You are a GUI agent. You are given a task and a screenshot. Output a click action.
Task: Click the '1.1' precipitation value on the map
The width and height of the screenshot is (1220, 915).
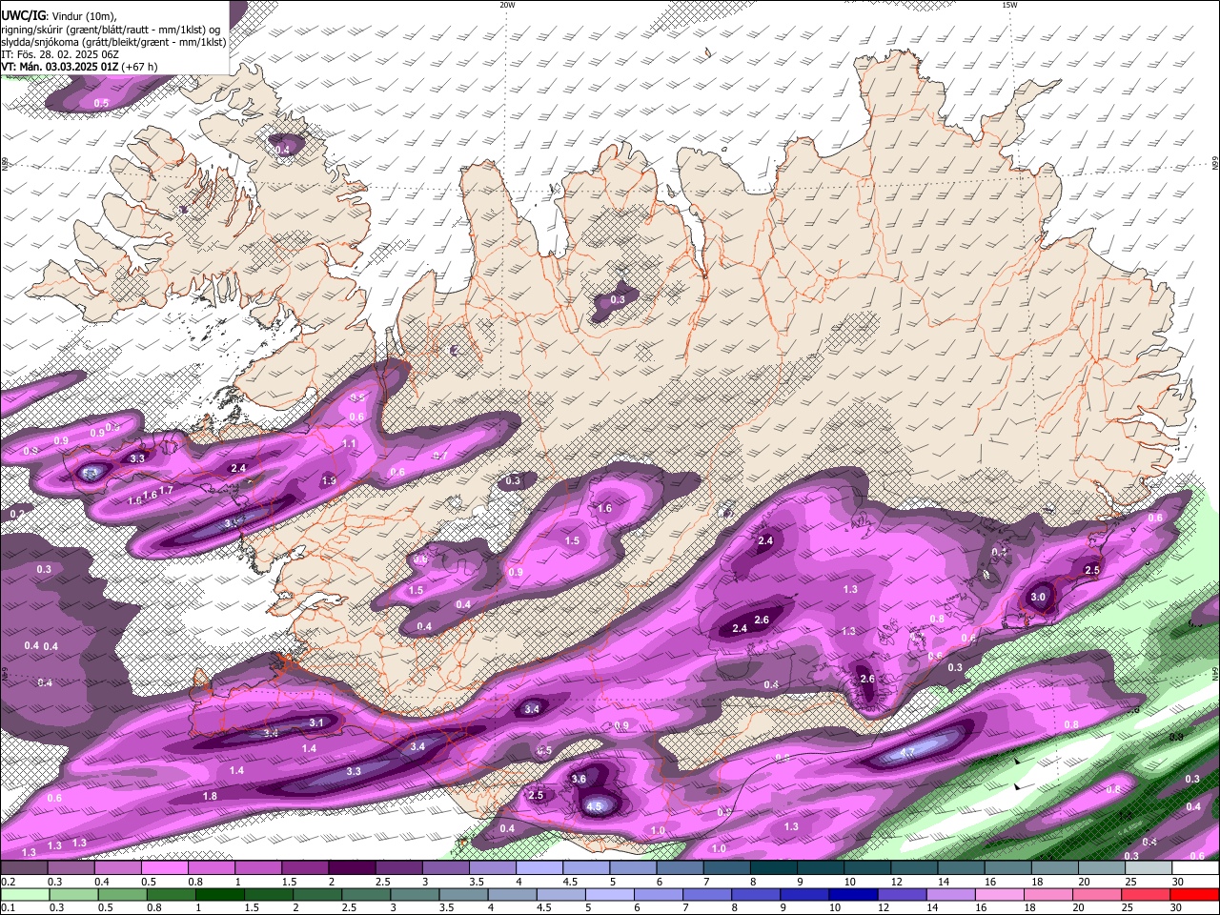pyautogui.click(x=349, y=443)
